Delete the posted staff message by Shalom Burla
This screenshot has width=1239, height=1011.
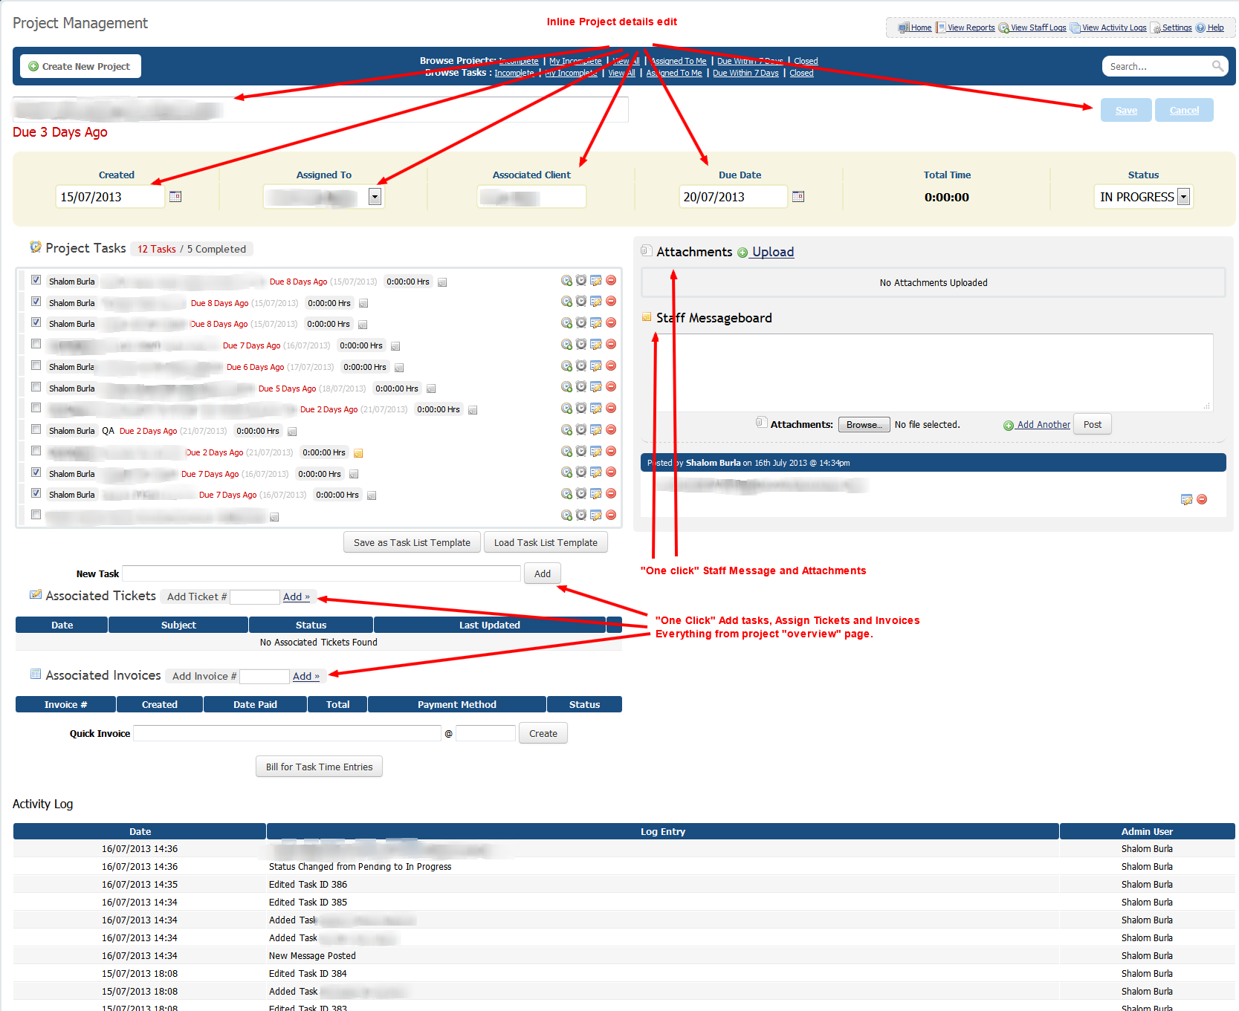click(1202, 499)
